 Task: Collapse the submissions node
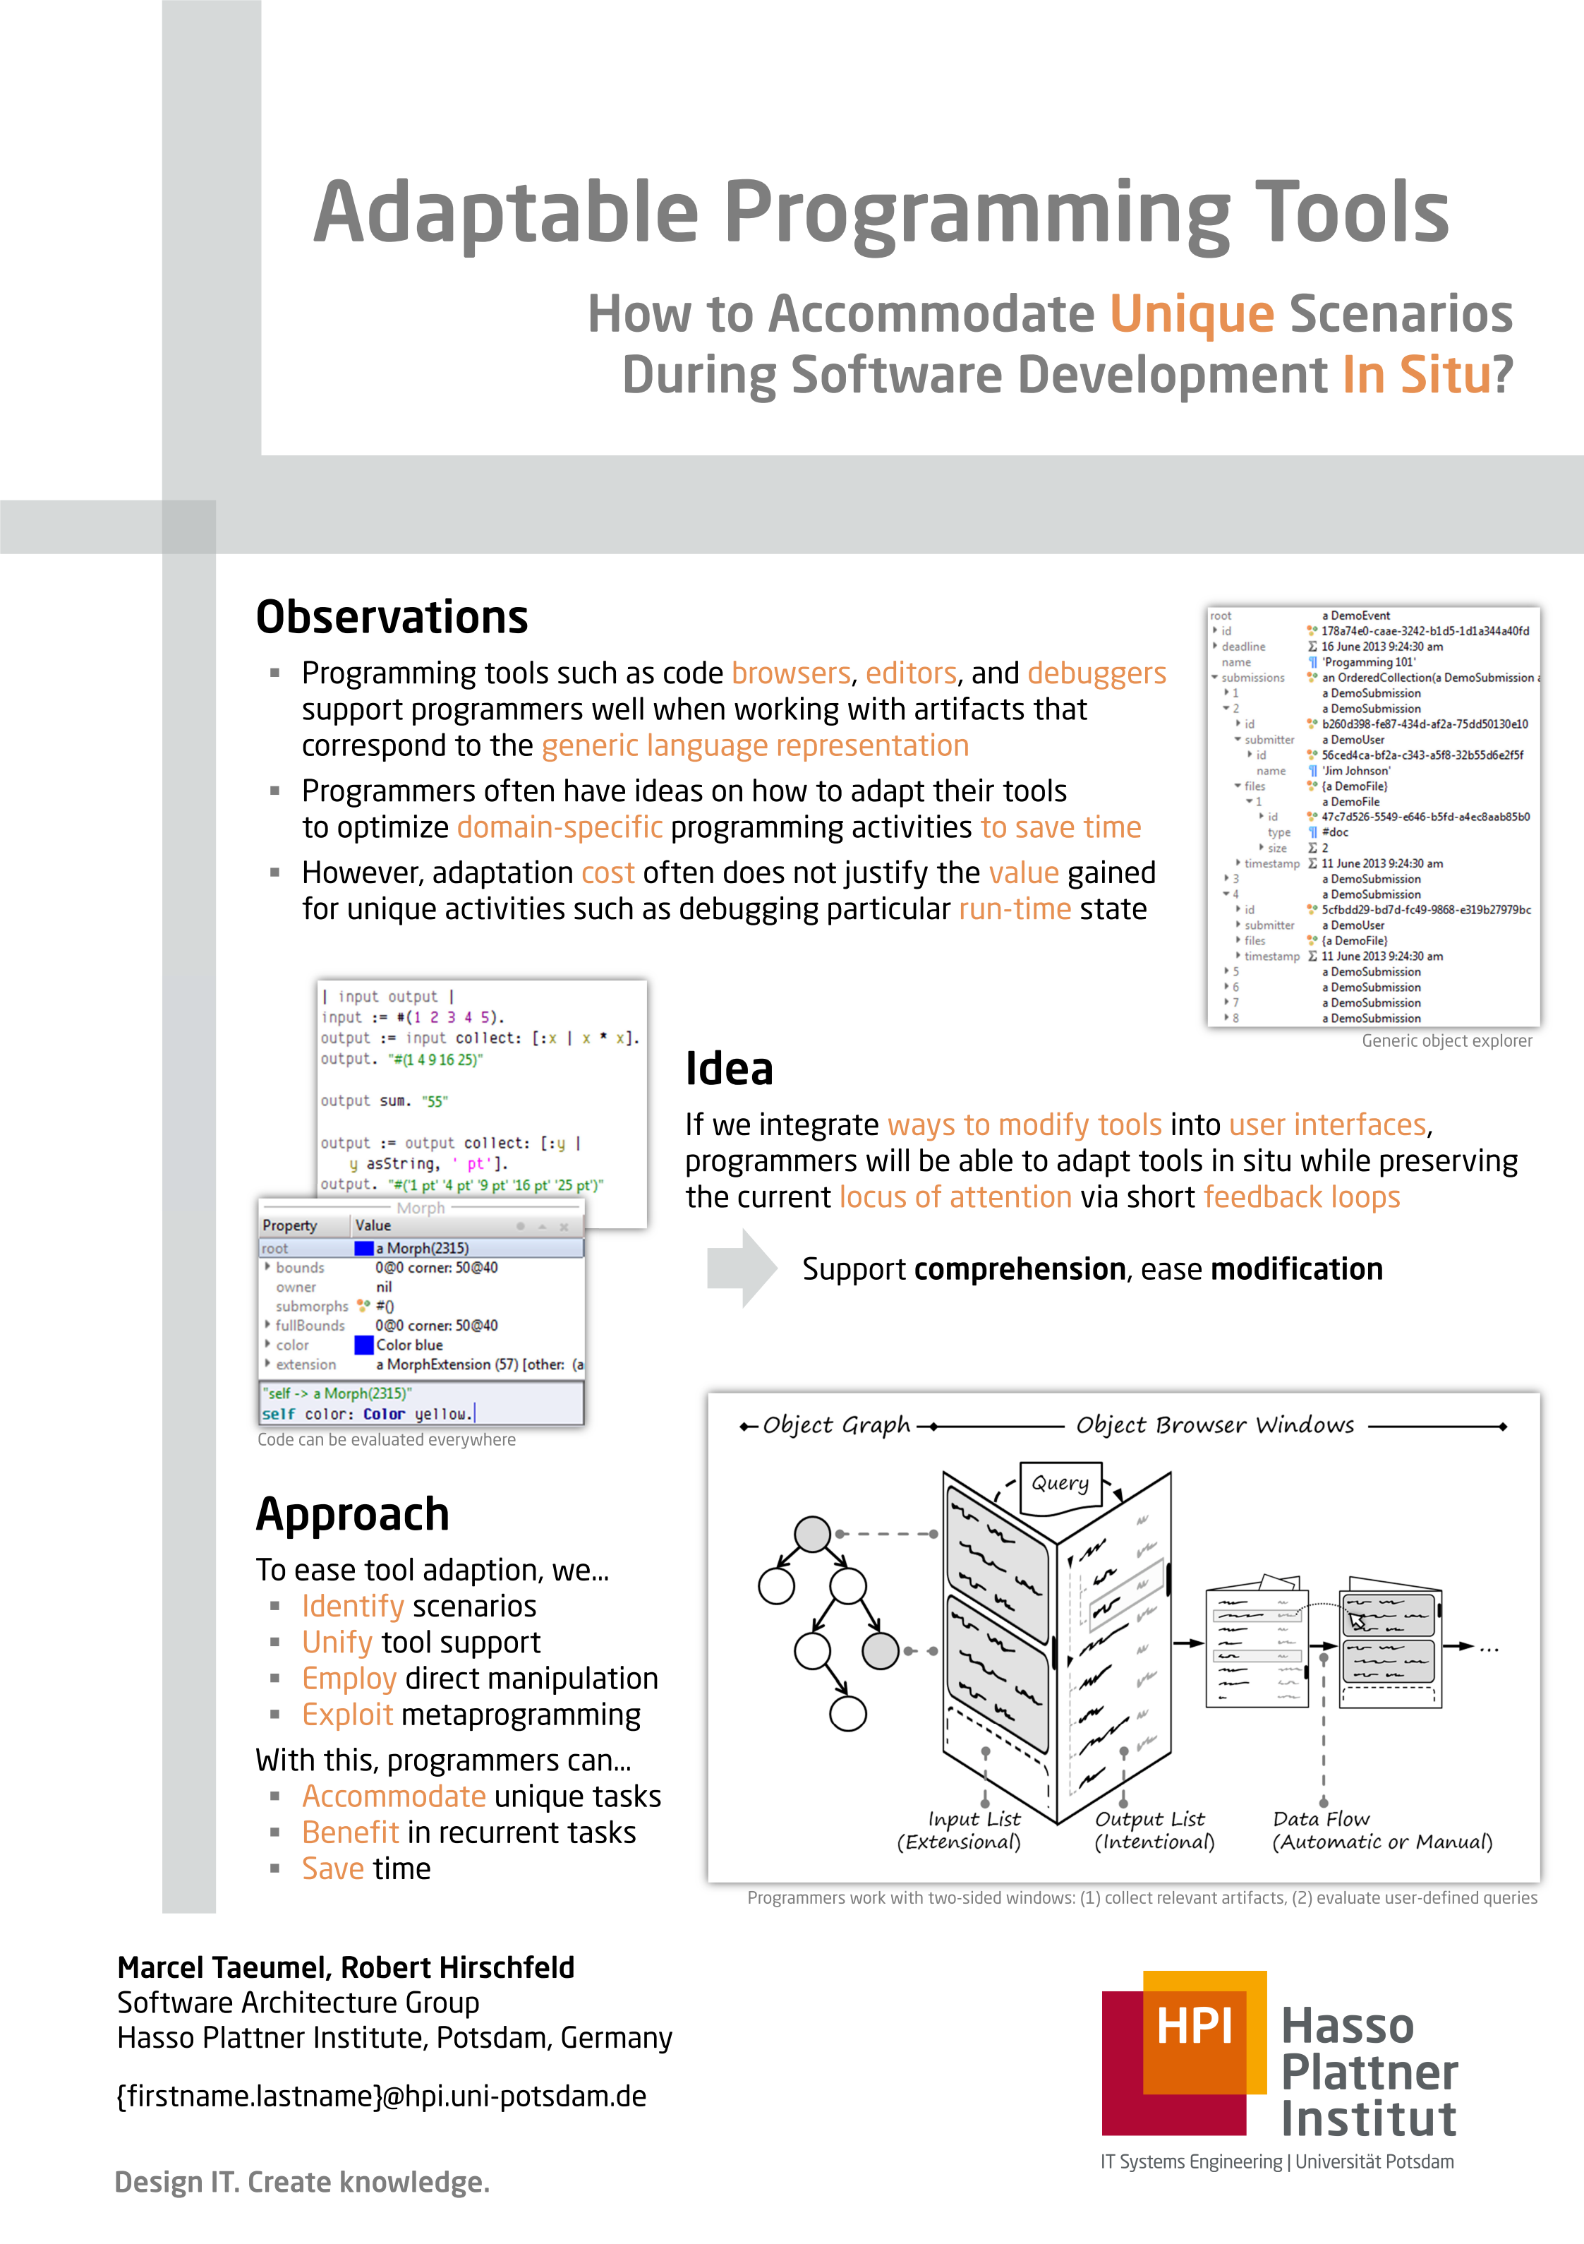(x=1214, y=678)
